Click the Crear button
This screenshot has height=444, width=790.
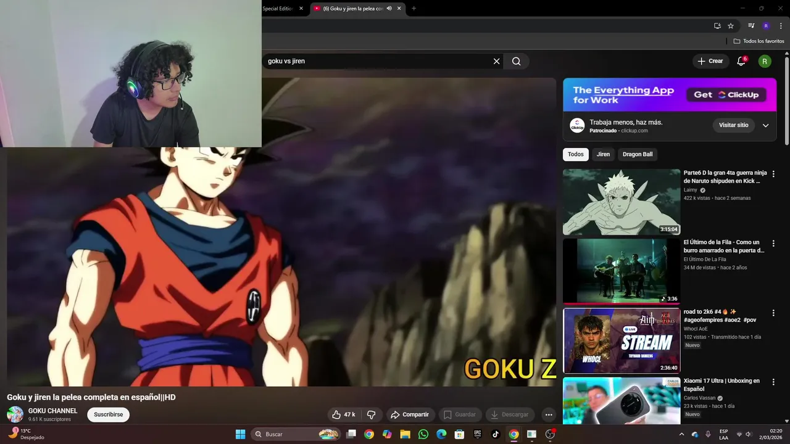point(710,61)
